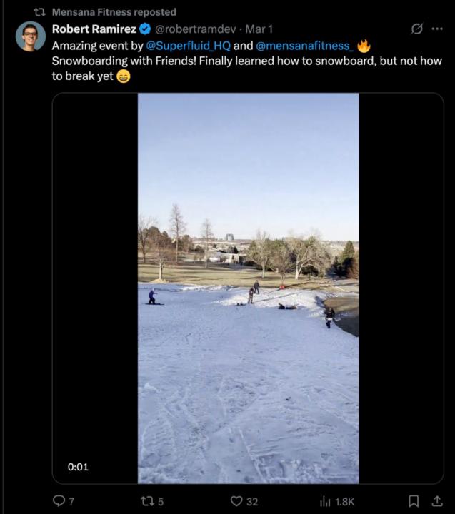Open the @mensanafitness_ mention link
The image size is (455, 514).
[x=304, y=46]
